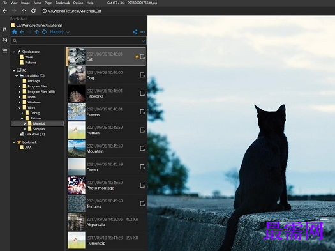The width and height of the screenshot is (335, 251).
Task: Open the Dog folder thumbnail
Action: (77, 75)
